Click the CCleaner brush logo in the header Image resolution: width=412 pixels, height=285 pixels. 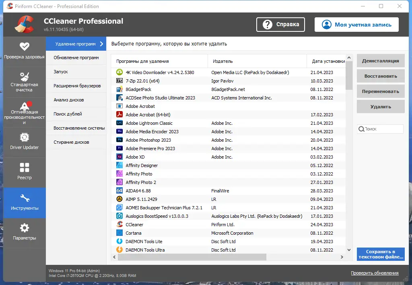(x=24, y=24)
